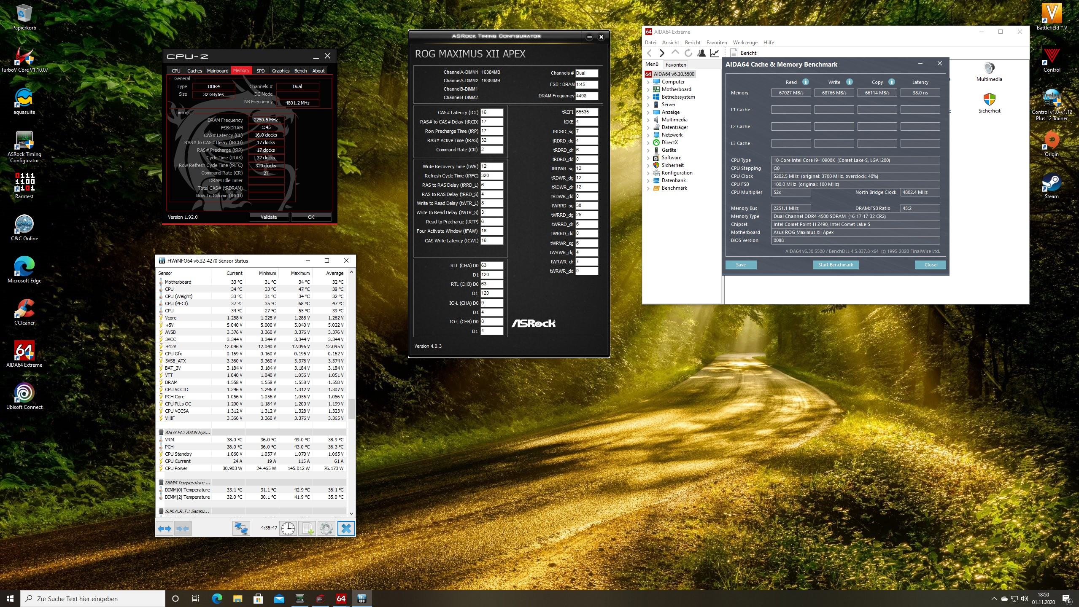1079x607 pixels.
Task: Expand the Software tree node
Action: pos(648,158)
